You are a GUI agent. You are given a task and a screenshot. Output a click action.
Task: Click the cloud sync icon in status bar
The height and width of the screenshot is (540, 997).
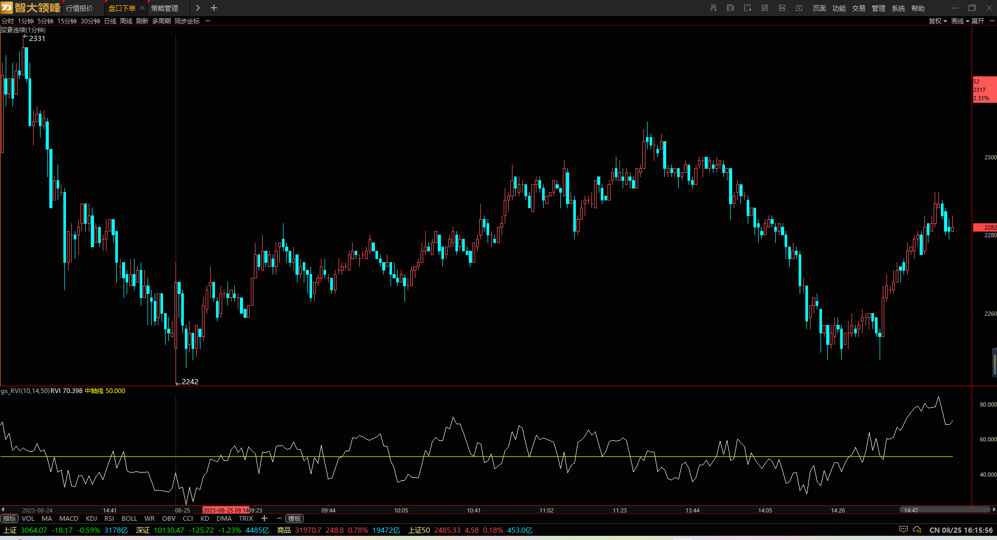918,530
